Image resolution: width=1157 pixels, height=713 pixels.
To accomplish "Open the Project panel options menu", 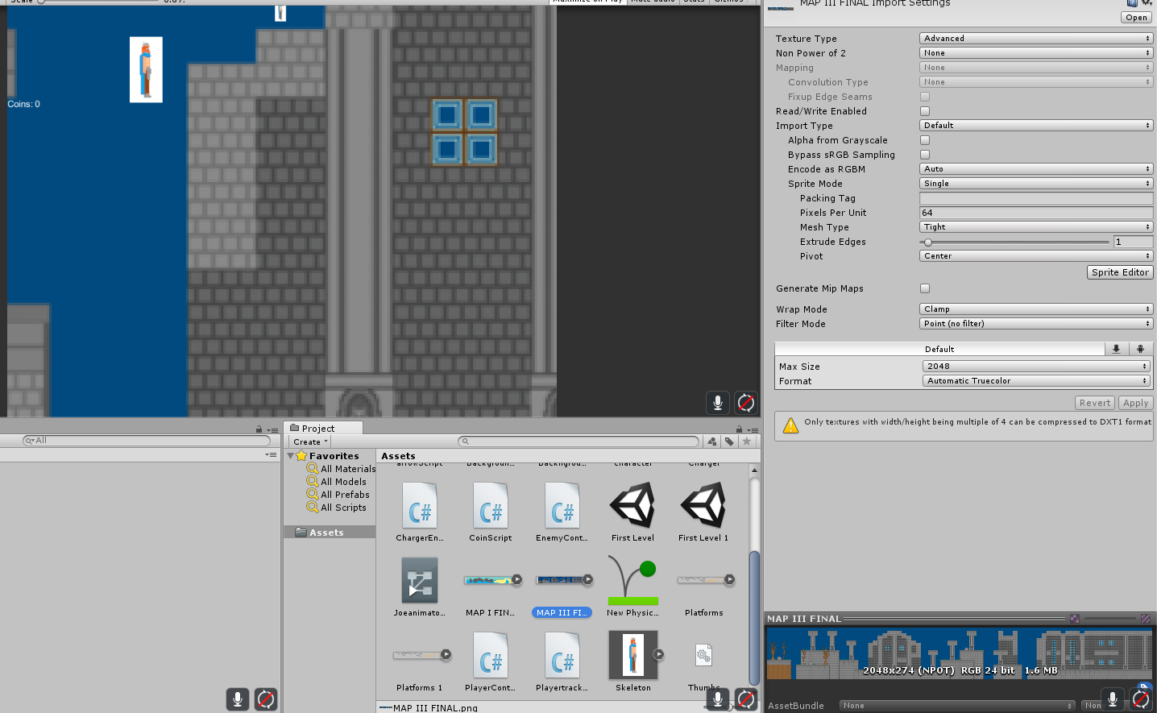I will click(x=753, y=429).
